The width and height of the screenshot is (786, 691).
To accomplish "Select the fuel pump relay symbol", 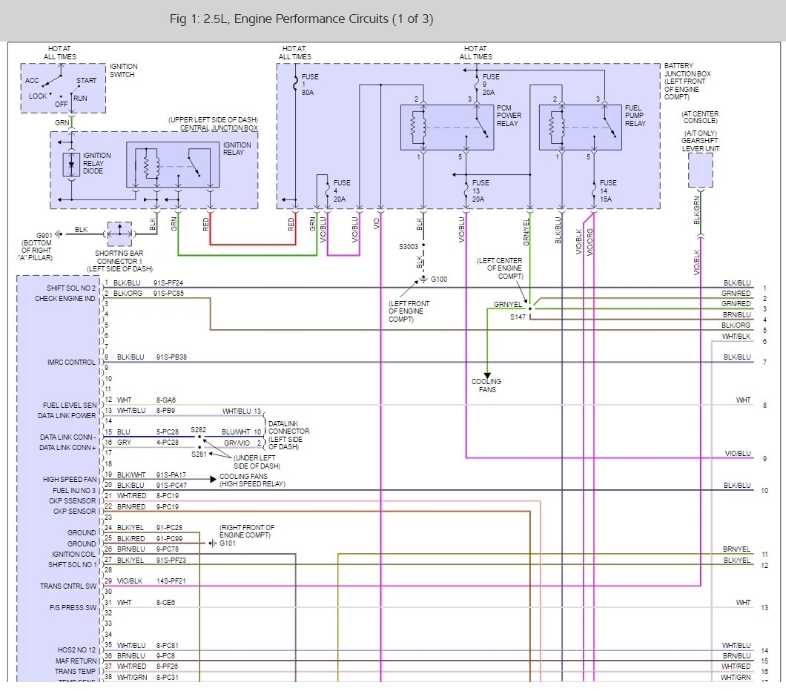I will tap(581, 128).
